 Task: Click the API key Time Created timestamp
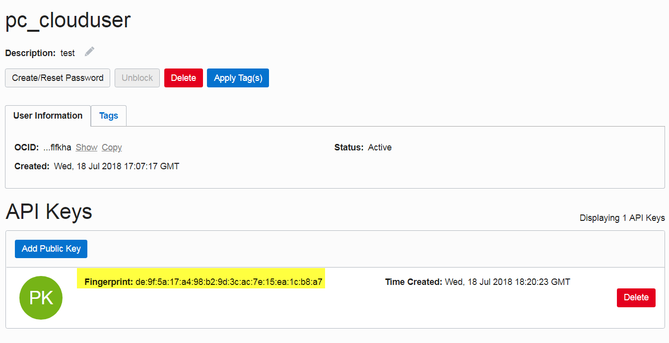[507, 282]
